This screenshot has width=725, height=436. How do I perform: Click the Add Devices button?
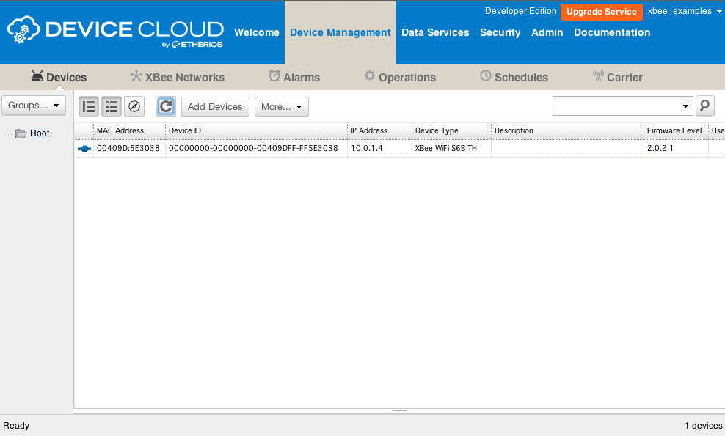tap(215, 107)
